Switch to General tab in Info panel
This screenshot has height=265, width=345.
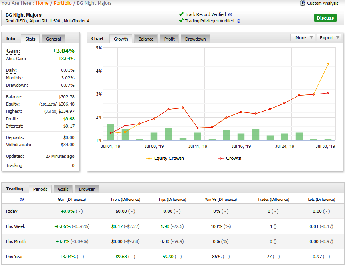pos(53,39)
